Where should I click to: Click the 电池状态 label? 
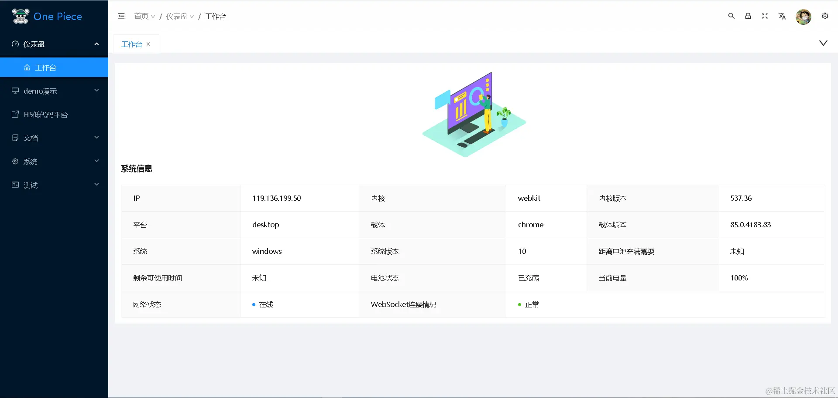385,278
